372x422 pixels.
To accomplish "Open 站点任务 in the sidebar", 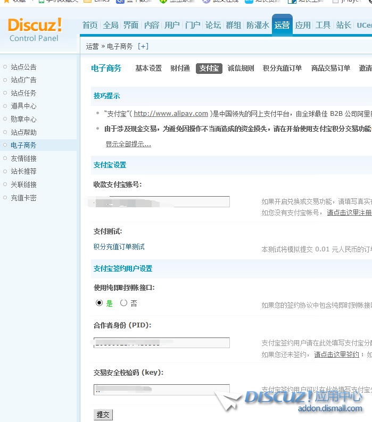I will 23,93.
